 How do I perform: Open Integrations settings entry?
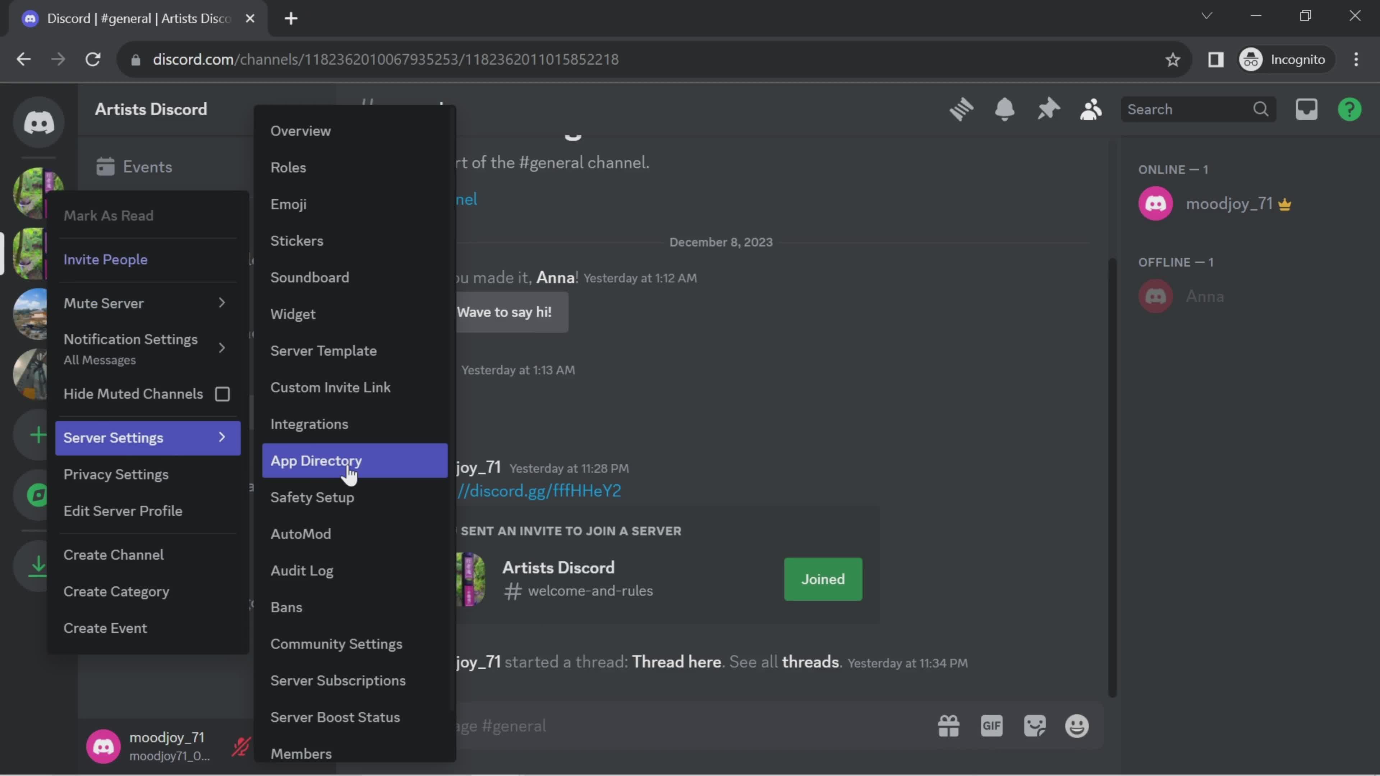[x=355, y=424]
